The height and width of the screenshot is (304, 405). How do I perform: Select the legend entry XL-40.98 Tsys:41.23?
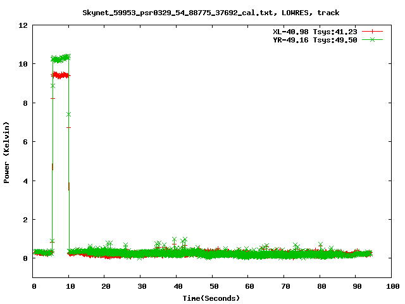315,32
